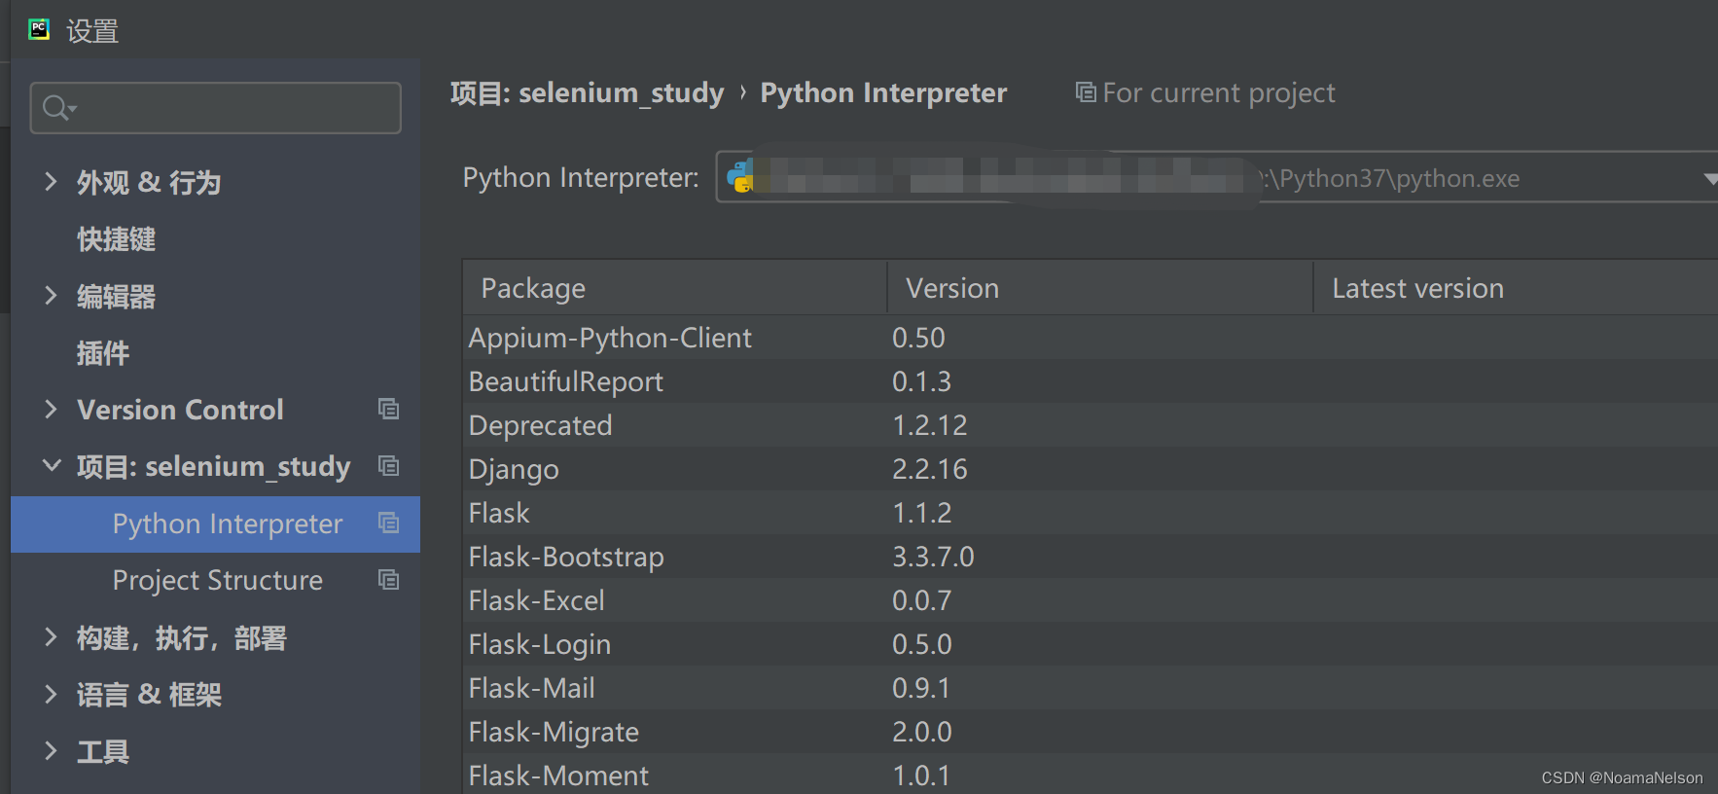The image size is (1718, 794).
Task: Select the Flask-Login package row
Action: tap(1091, 644)
